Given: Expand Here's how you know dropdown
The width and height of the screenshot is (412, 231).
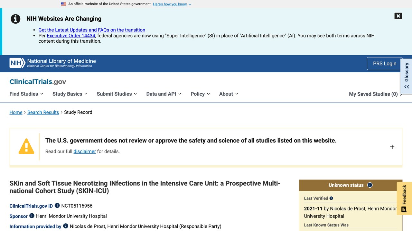Looking at the screenshot, I should tap(172, 4).
